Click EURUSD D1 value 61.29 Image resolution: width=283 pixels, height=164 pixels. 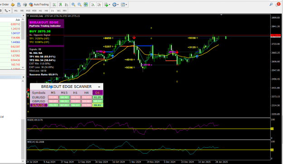click(97, 97)
